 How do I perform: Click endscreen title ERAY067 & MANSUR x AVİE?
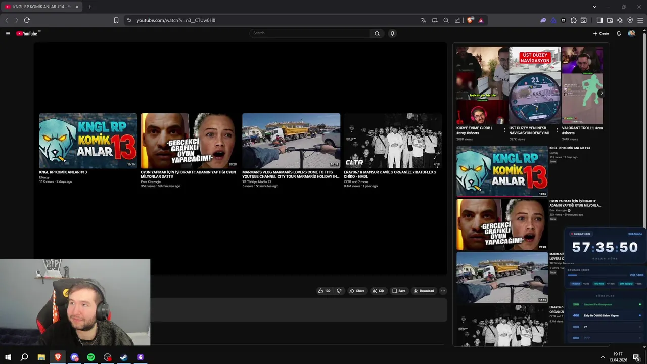pos(390,174)
